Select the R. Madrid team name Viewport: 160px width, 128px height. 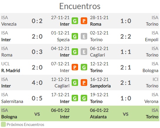pyautogui.click(x=11, y=71)
